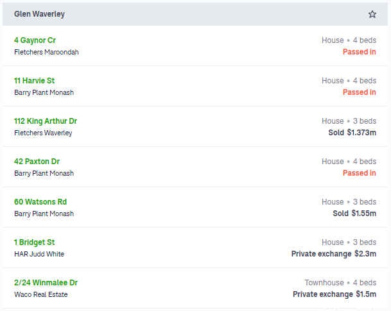This screenshot has height=311, width=391.
Task: Open the 1 Bridget St listing
Action: pos(34,242)
